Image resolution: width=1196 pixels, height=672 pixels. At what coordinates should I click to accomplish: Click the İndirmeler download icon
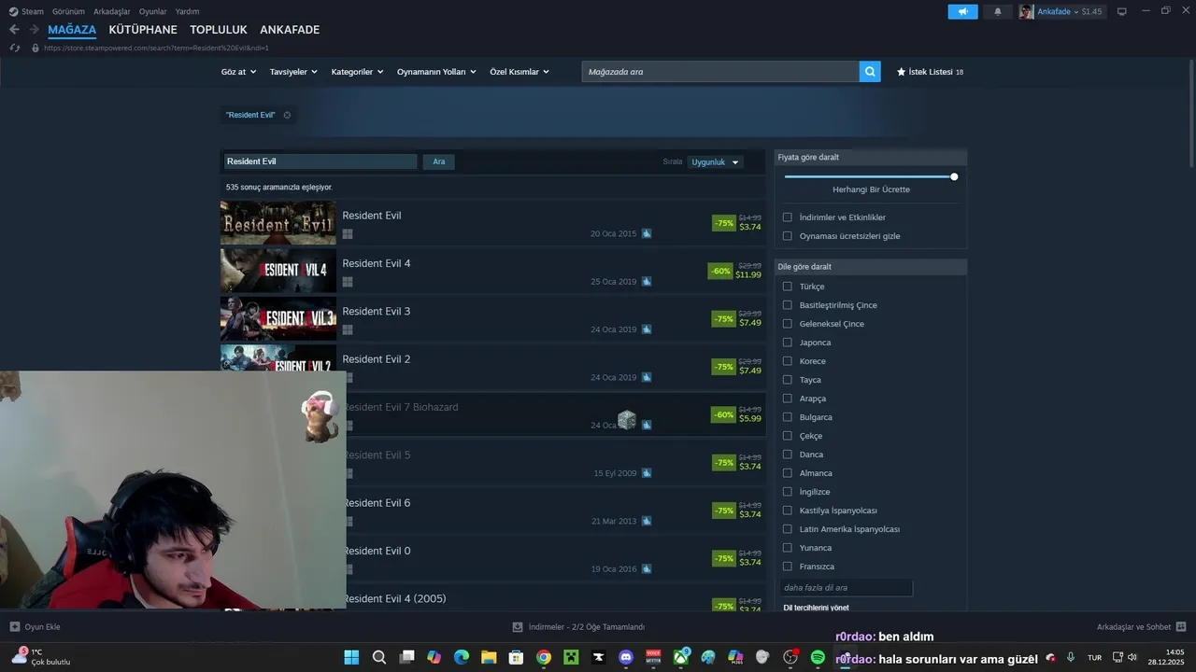(518, 627)
